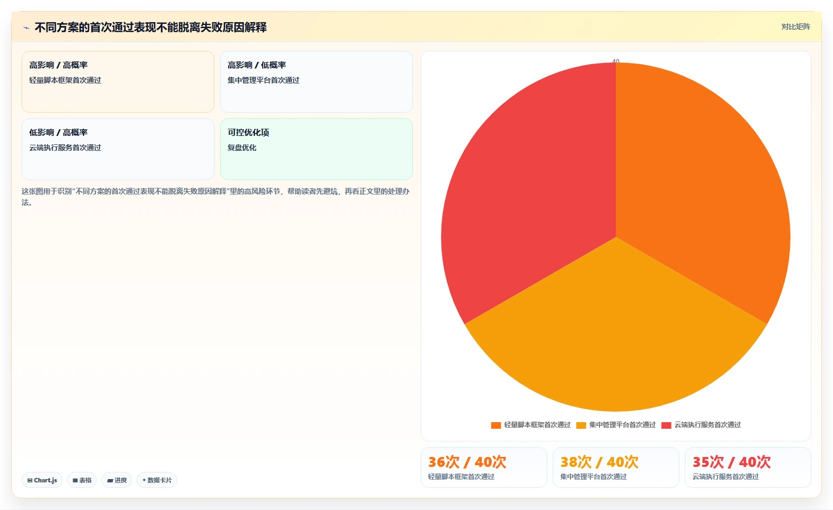Click the 对比矩阵 label in the header
The height and width of the screenshot is (510, 833).
795,27
